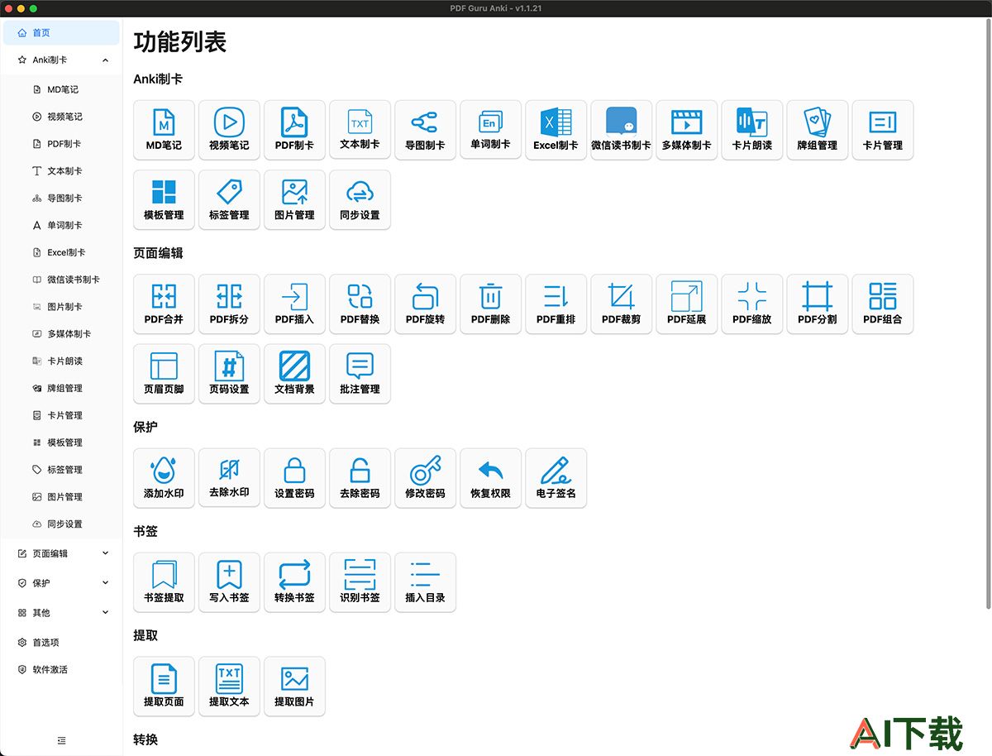Open the 页码设置 page number tool
This screenshot has height=756, width=992.
point(229,373)
